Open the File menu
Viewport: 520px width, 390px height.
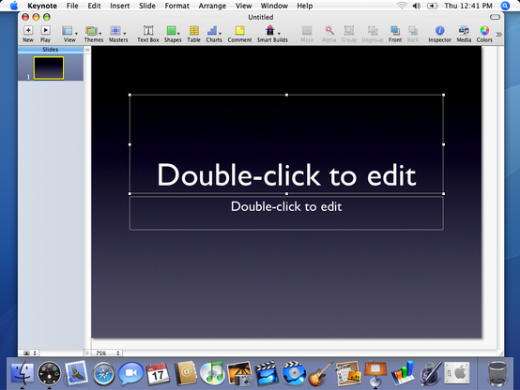[x=72, y=6]
